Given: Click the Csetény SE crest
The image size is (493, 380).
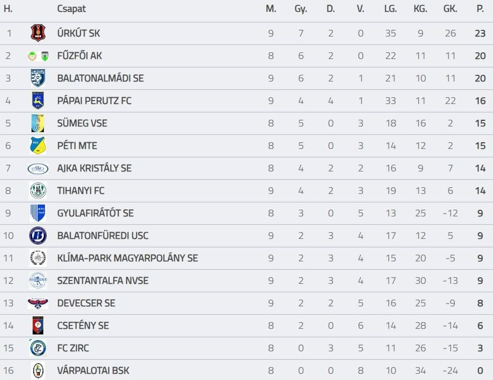Looking at the screenshot, I should pos(38,325).
